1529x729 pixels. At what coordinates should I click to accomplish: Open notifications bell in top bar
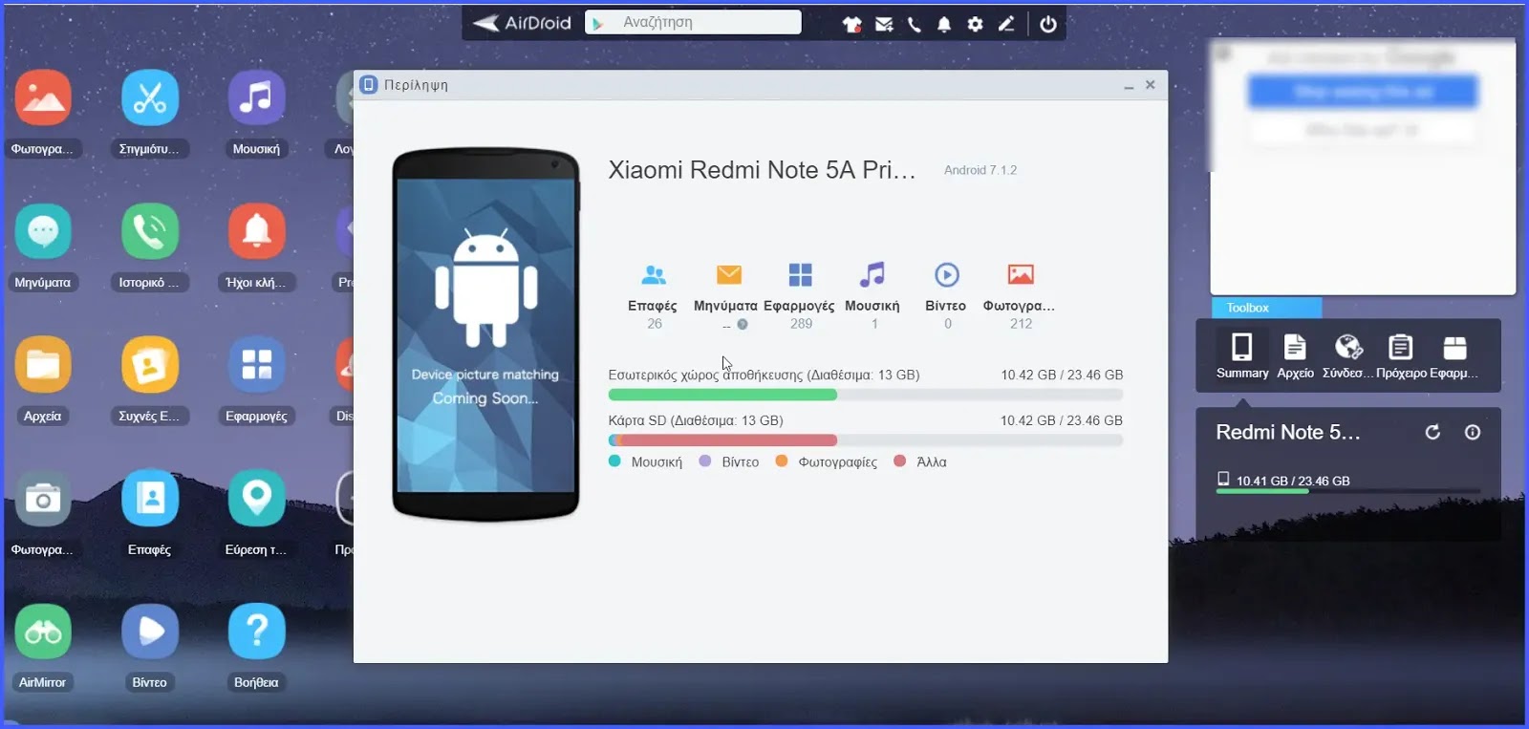(944, 24)
